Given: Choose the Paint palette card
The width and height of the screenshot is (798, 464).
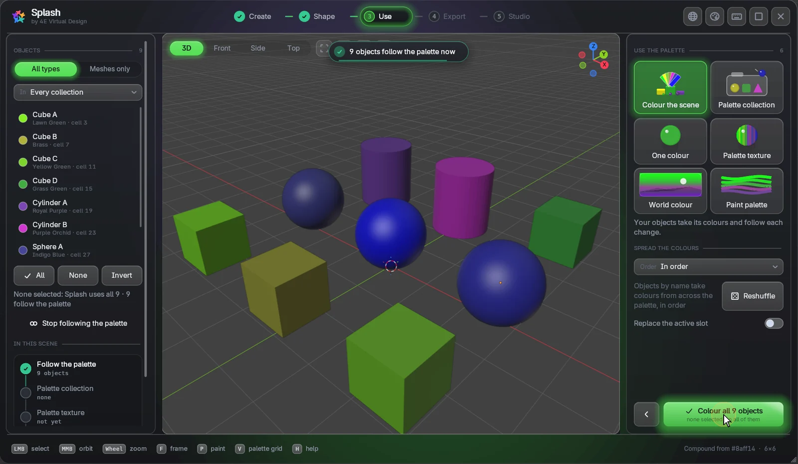Looking at the screenshot, I should pyautogui.click(x=747, y=191).
